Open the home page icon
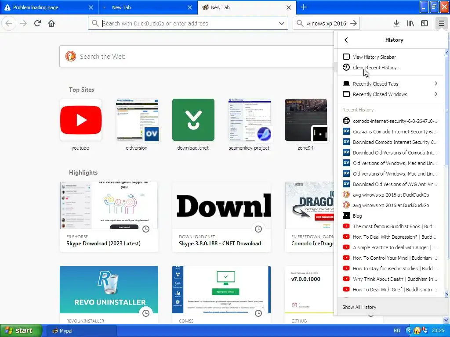The height and width of the screenshot is (337, 450). tap(51, 23)
